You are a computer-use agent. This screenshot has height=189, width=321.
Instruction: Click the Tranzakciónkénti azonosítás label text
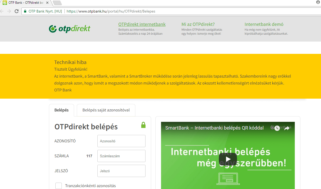pos(90,186)
